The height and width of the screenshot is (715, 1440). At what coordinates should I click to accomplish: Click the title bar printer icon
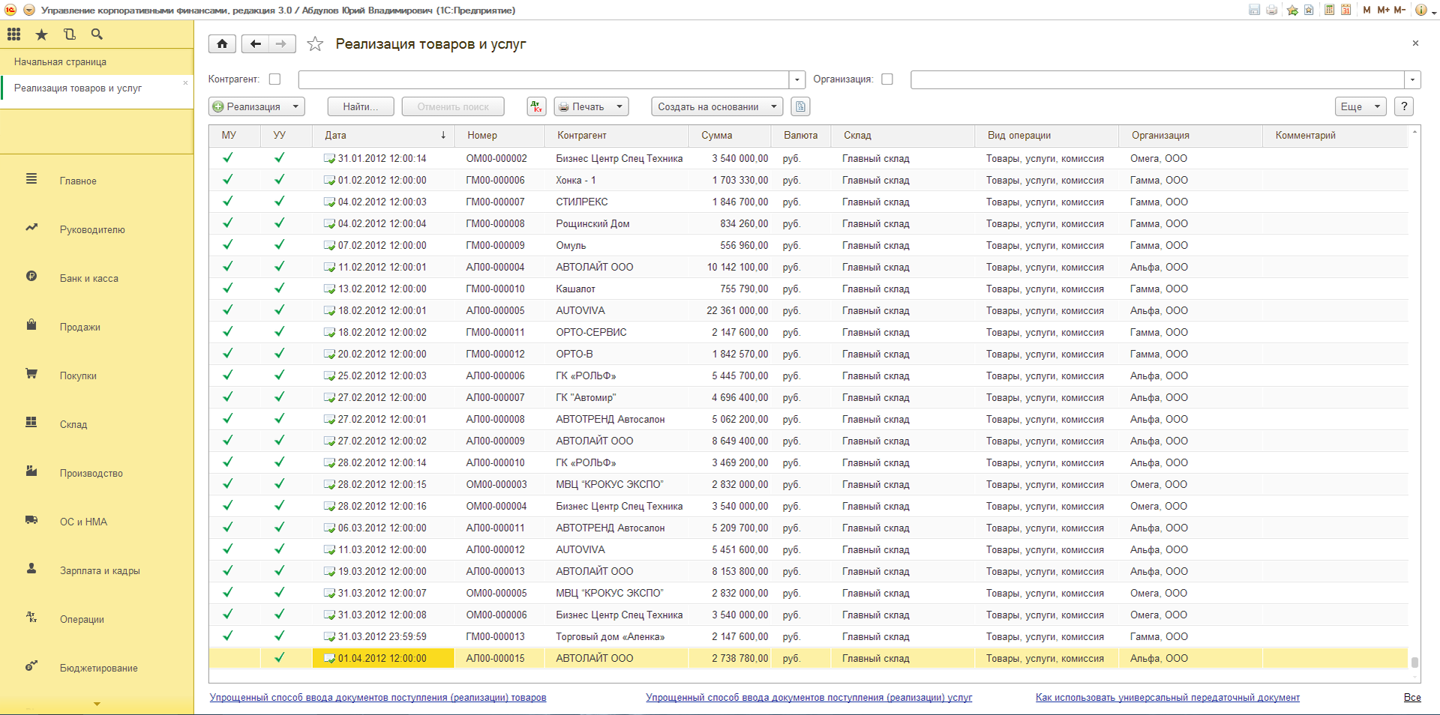[1271, 10]
